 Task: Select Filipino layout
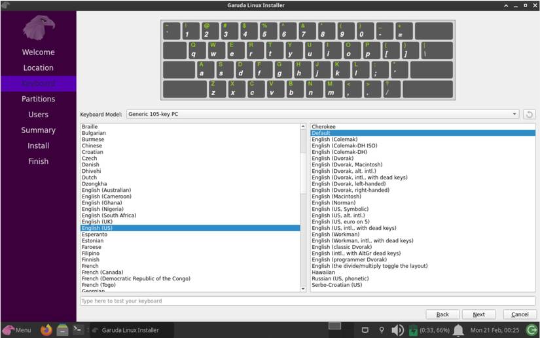coord(190,254)
